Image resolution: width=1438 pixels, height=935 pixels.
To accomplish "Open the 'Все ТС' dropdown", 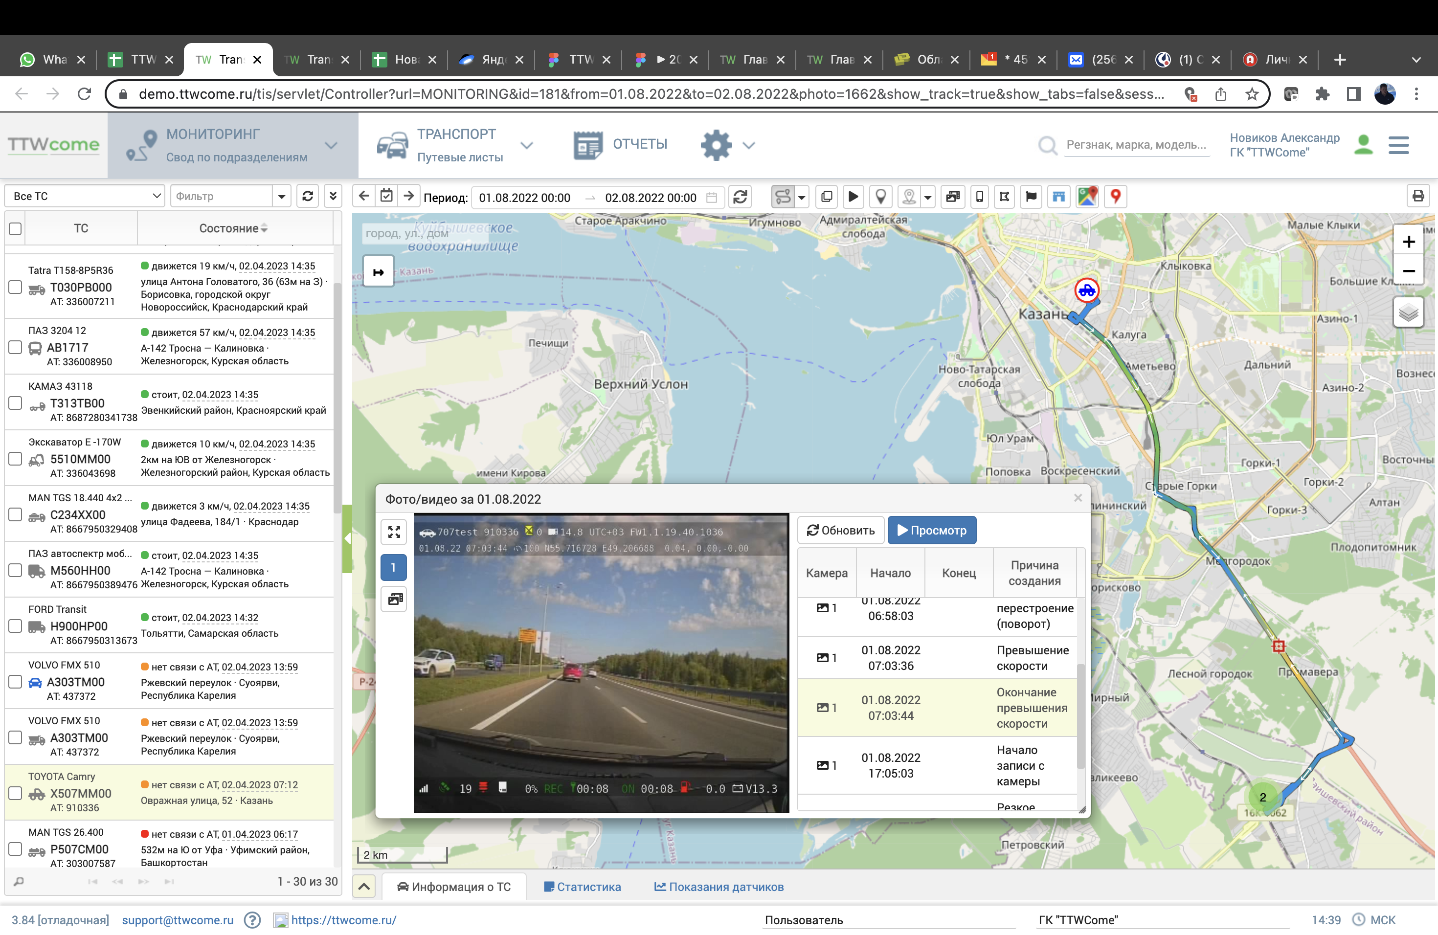I will click(x=85, y=196).
